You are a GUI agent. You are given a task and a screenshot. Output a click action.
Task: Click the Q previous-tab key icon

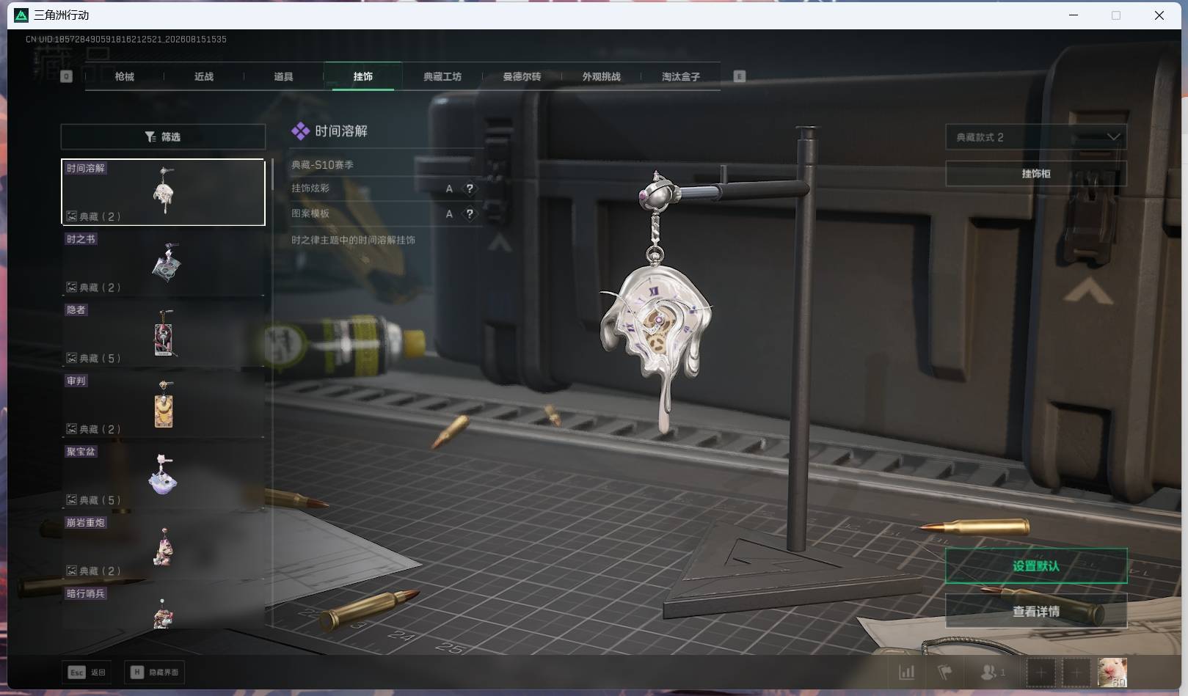[x=66, y=76]
